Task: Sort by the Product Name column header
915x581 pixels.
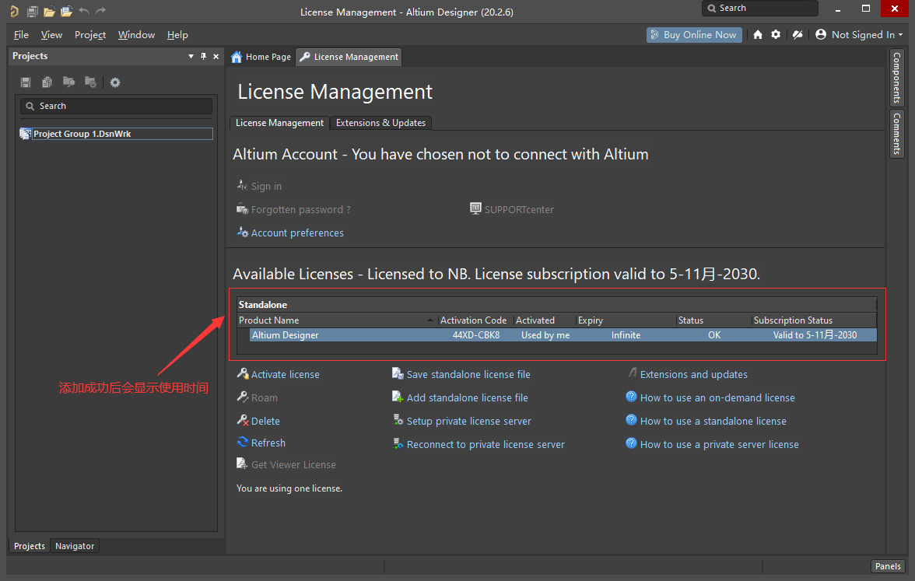Action: (x=335, y=320)
